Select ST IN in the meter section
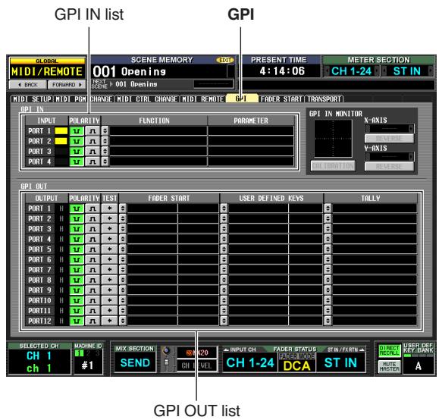Screen dimensions: 439x420 [407, 71]
